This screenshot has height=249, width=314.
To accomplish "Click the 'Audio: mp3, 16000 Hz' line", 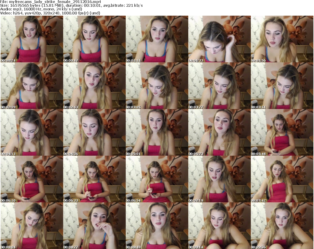I will tap(41, 9).
